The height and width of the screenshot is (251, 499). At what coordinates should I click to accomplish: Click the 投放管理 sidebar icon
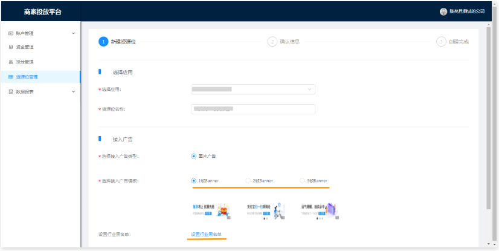click(10, 62)
